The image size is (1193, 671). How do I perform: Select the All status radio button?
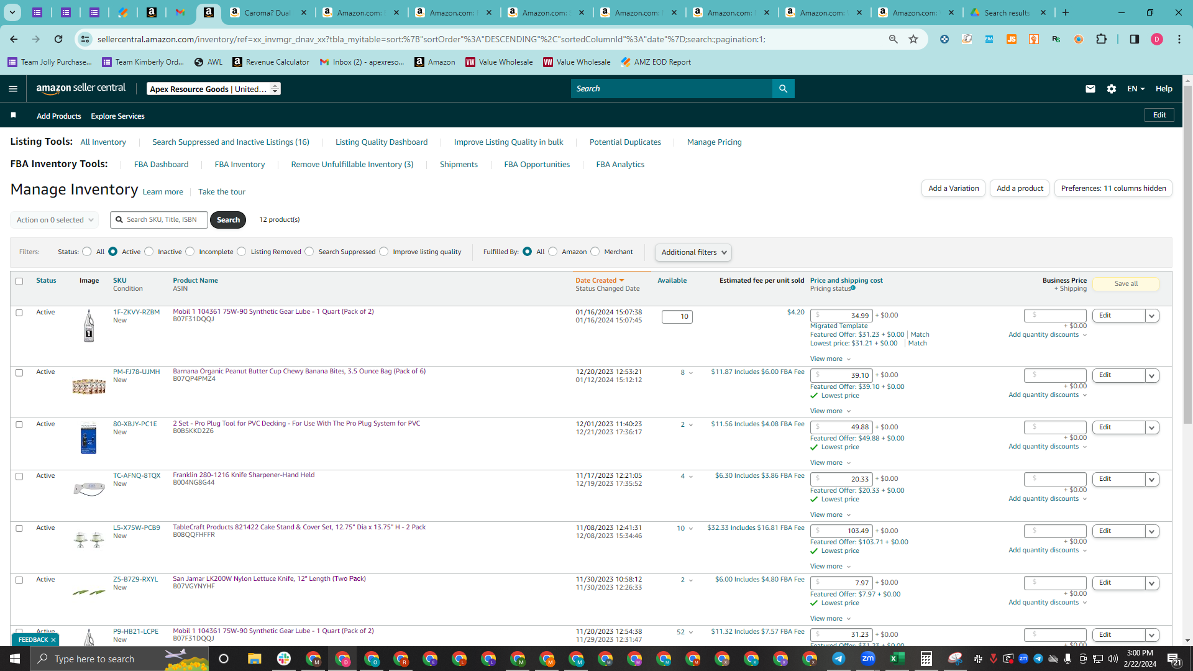pyautogui.click(x=87, y=252)
